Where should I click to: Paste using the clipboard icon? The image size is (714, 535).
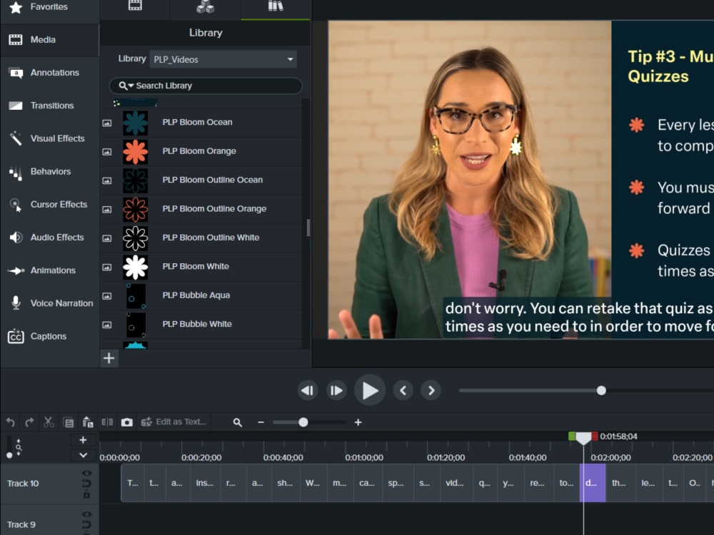(x=87, y=422)
